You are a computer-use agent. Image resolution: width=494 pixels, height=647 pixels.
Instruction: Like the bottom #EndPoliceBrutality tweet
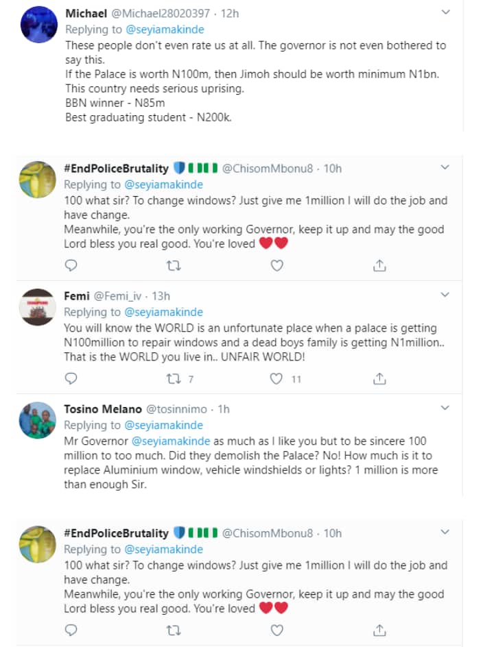point(277,630)
